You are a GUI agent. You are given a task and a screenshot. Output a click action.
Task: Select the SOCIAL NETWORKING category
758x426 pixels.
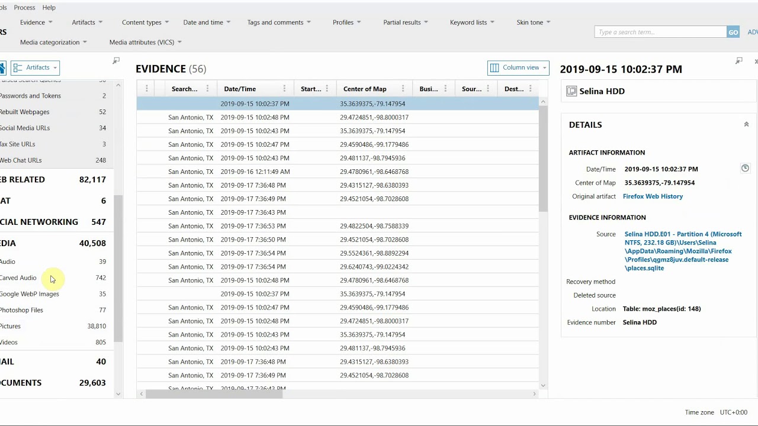click(x=53, y=222)
